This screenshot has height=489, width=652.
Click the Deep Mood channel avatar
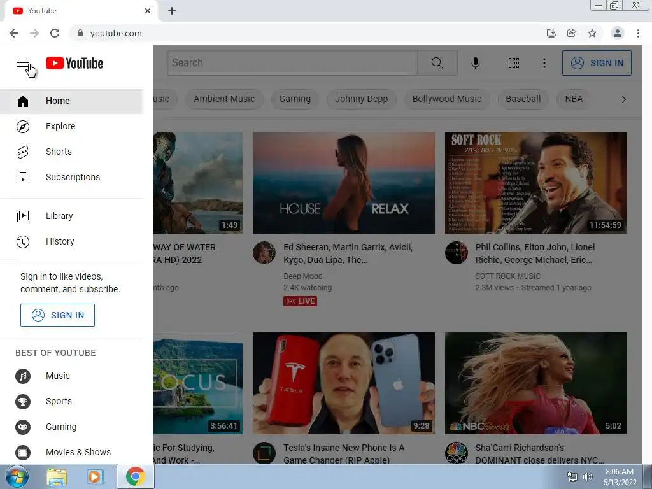[x=264, y=252]
